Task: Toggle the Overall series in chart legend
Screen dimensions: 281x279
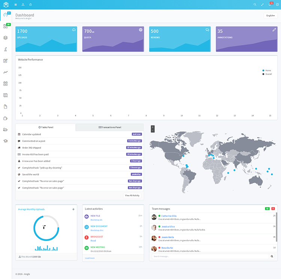Action: [x=267, y=74]
